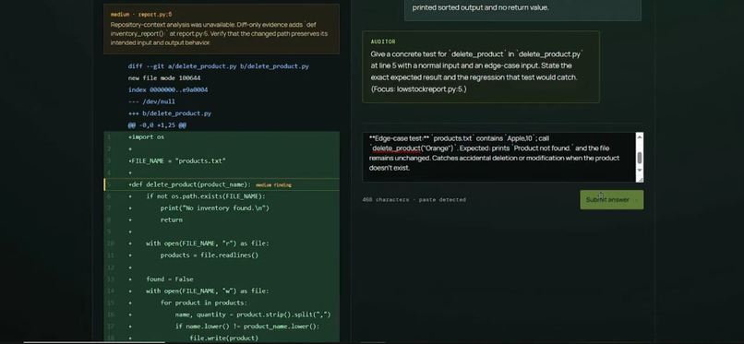Click the answer box scrollbar up arrow
The height and width of the screenshot is (344, 744).
click(x=639, y=137)
